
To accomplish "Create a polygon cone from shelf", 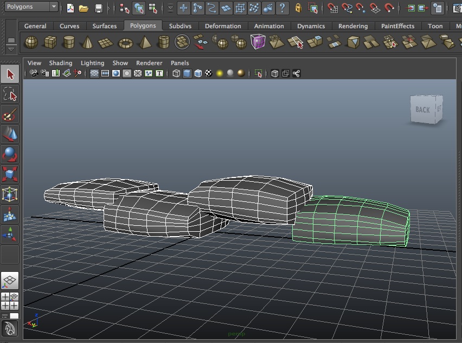I will 87,42.
